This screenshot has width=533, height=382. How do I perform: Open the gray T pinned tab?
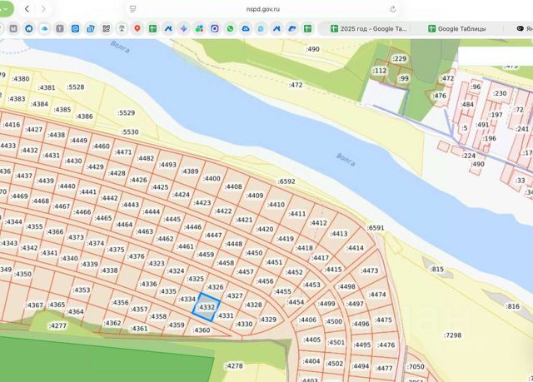60,29
